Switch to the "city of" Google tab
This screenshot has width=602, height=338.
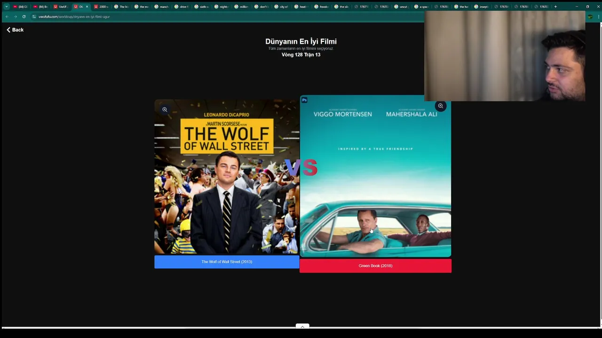[x=281, y=7]
